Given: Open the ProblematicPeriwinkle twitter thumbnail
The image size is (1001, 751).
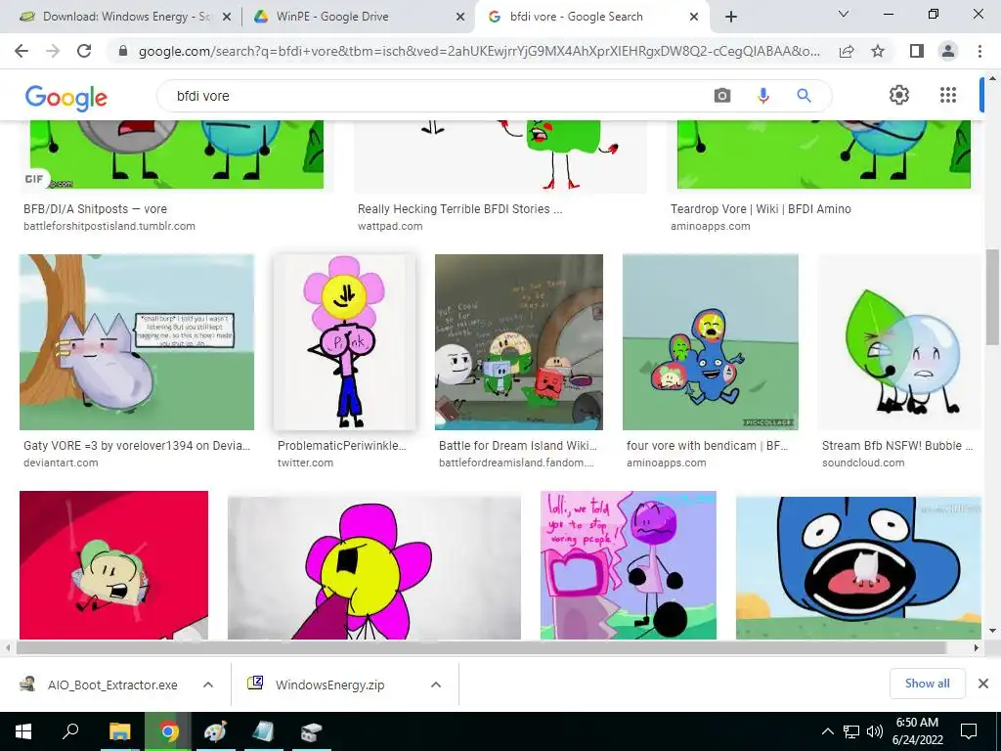Looking at the screenshot, I should 345,341.
